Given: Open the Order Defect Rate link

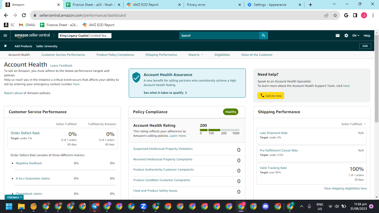Looking at the screenshot, I should [25, 133].
